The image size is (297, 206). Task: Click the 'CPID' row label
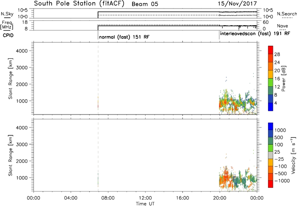coord(8,35)
